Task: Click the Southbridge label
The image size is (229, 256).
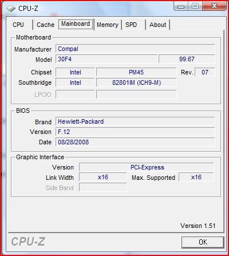Action: (x=35, y=82)
